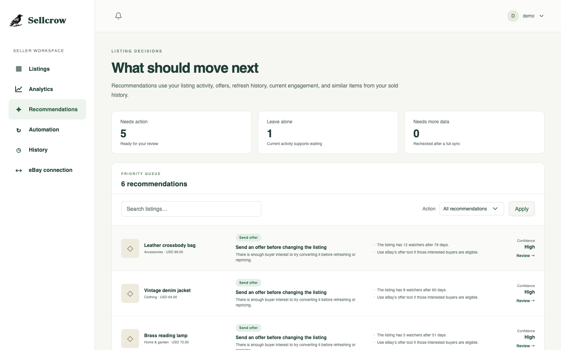Click Send offer tag on denim jacket

click(249, 283)
